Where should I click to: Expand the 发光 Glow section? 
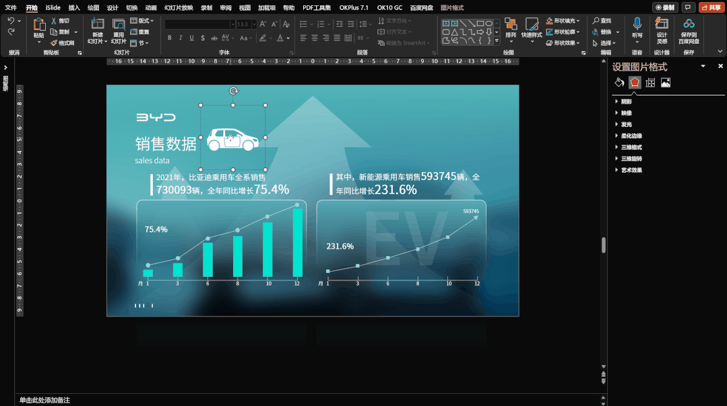(x=623, y=124)
